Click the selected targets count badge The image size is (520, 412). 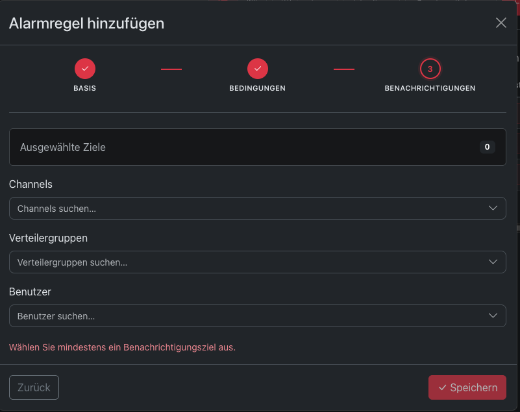487,147
